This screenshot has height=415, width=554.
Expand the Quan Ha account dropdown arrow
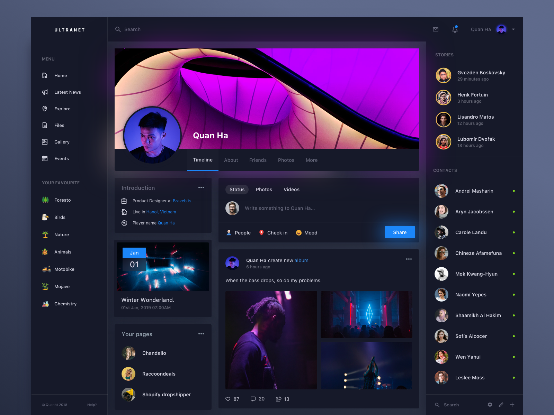point(513,29)
